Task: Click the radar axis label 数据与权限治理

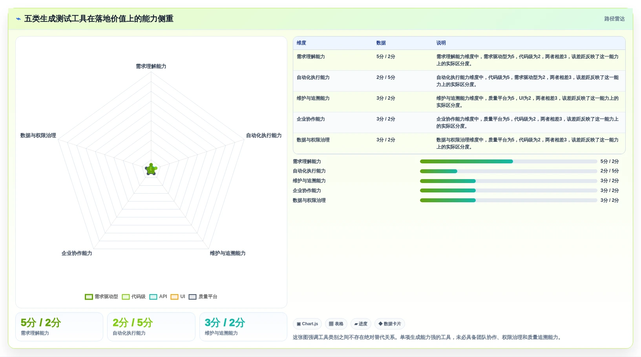Action: point(38,135)
